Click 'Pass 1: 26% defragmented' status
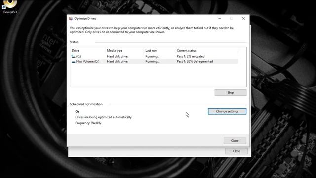 click(195, 61)
